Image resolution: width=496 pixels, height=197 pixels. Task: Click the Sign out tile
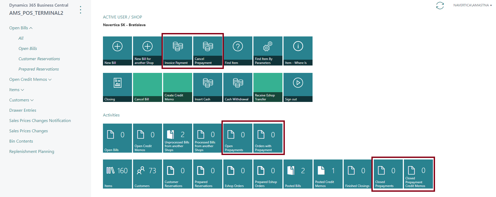[x=298, y=87]
